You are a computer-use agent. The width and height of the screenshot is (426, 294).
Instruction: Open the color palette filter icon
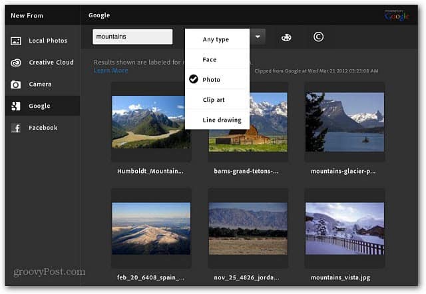click(286, 37)
